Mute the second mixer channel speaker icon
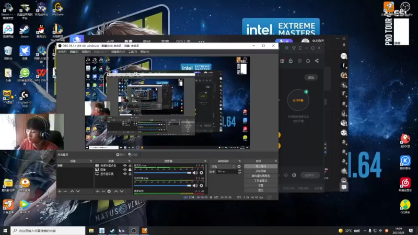This screenshot has height=235, width=418. tap(195, 185)
